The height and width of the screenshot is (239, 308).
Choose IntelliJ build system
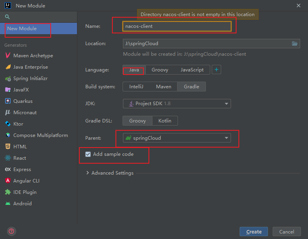(x=136, y=87)
